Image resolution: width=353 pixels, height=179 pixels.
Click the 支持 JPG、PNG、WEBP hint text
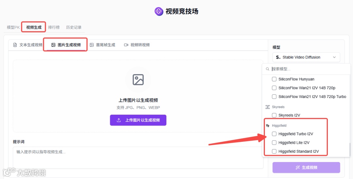[138, 108]
